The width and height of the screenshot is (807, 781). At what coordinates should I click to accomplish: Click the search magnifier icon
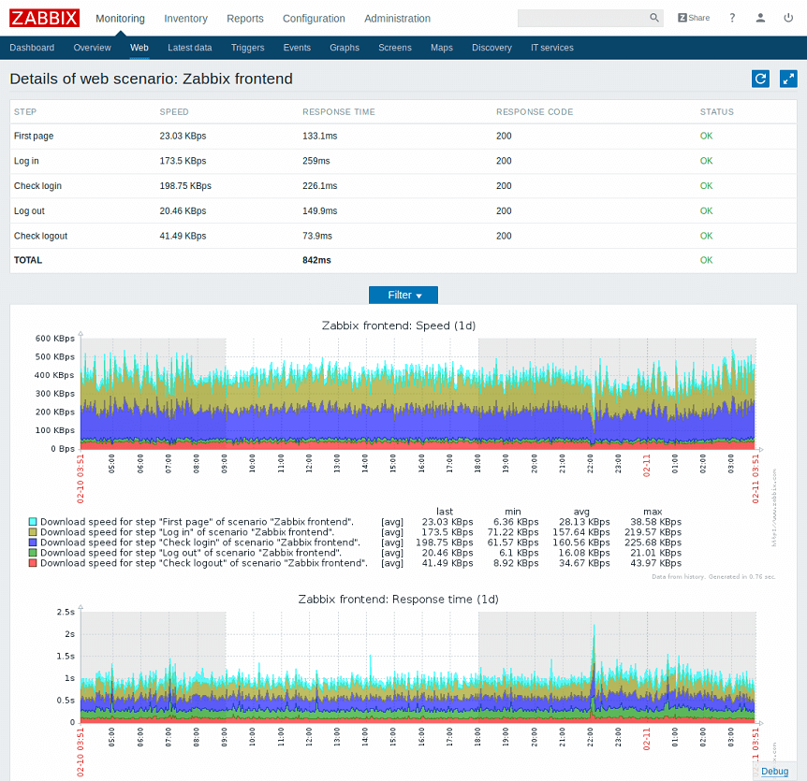pyautogui.click(x=654, y=18)
